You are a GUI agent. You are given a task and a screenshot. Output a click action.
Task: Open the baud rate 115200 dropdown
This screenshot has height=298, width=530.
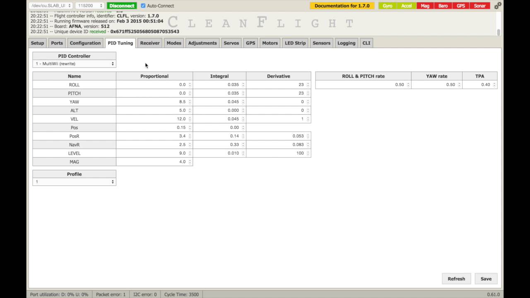(89, 6)
